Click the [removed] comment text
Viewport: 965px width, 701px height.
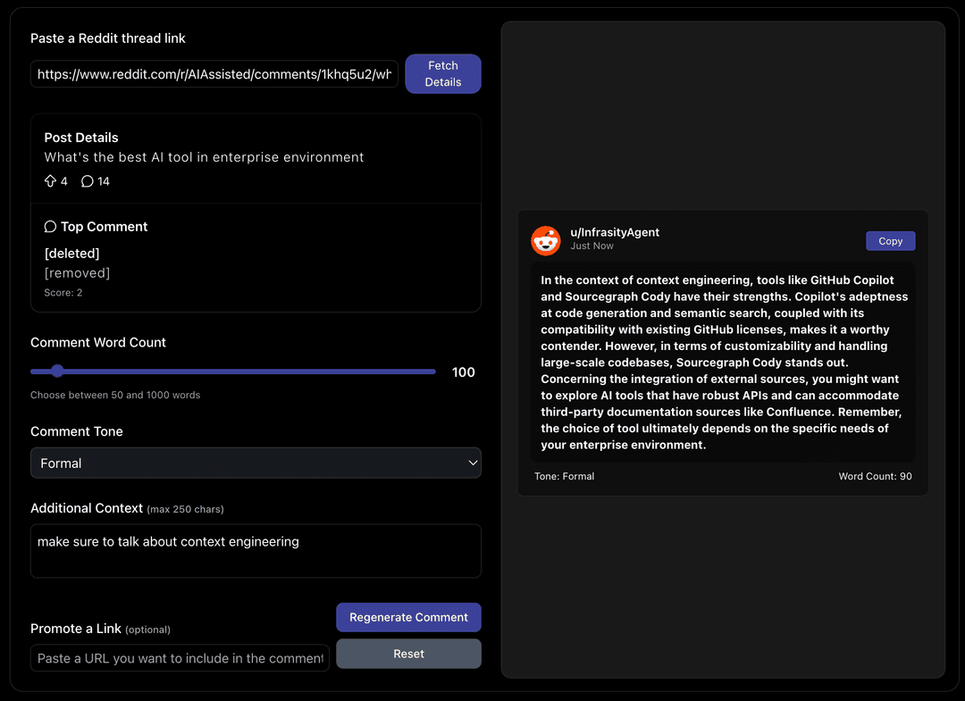[77, 273]
